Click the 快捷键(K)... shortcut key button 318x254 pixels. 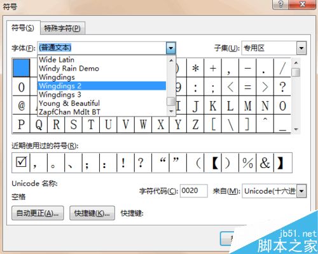tap(92, 213)
